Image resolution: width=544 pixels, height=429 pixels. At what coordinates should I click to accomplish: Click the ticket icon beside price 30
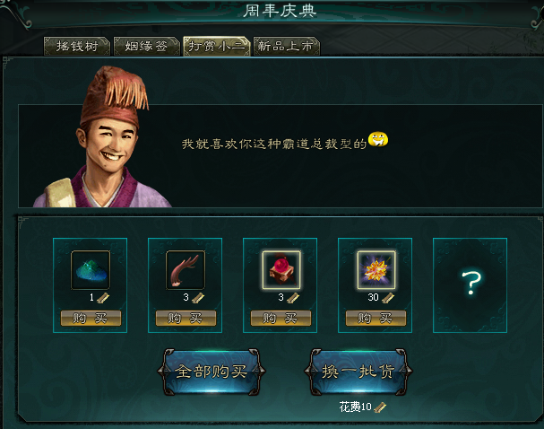point(388,298)
